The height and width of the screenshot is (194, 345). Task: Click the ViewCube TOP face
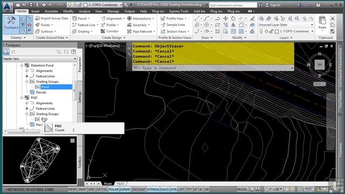point(320,65)
